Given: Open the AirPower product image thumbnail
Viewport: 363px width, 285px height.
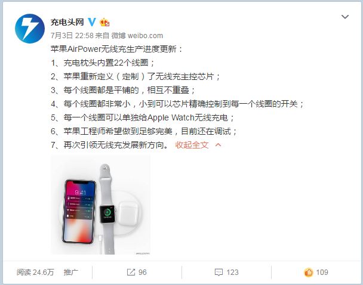Looking at the screenshot, I should click(x=100, y=205).
